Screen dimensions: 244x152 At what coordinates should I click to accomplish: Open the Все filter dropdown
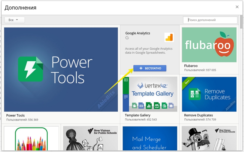pos(14,20)
